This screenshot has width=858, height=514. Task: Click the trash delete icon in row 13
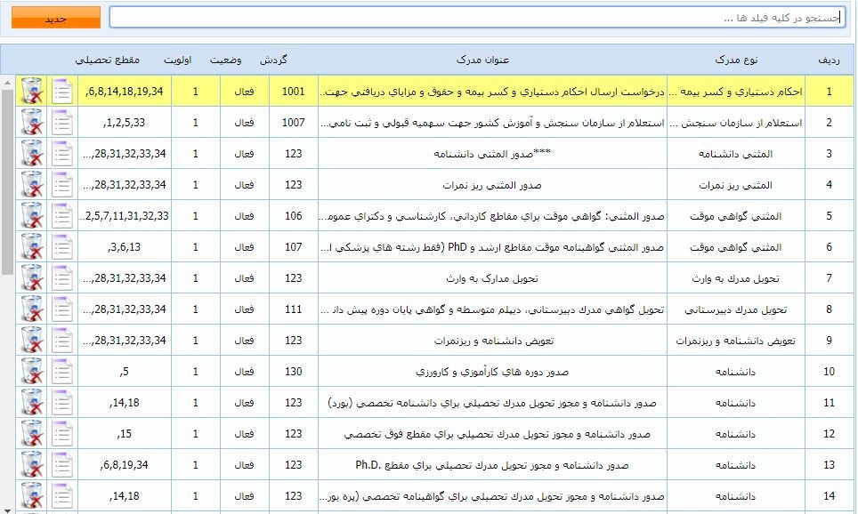coord(32,465)
